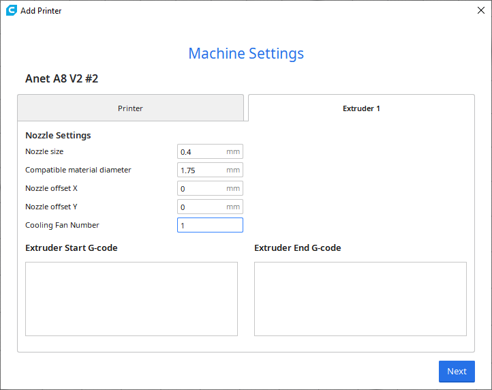Focus the Nozzle size input field

click(x=210, y=151)
